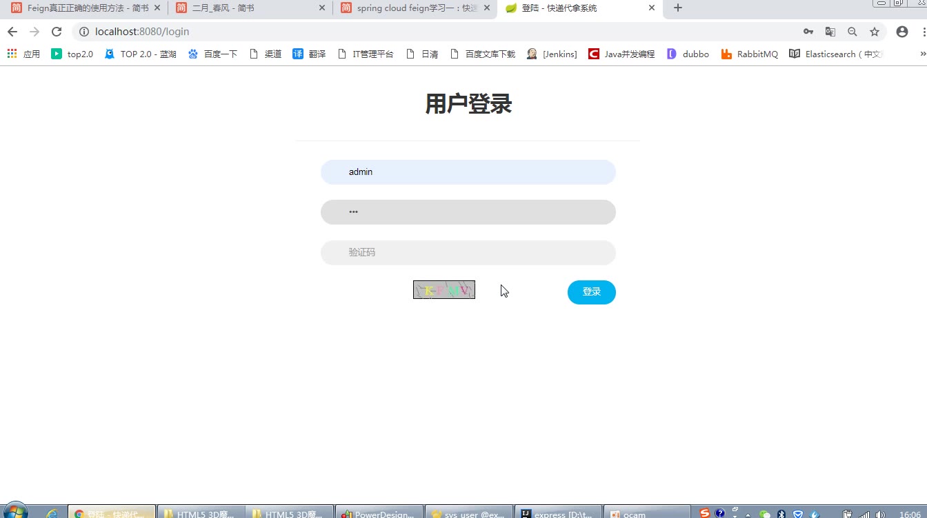927x518 pixels.
Task: Open the IT管理平台 bookmark
Action: [x=366, y=54]
